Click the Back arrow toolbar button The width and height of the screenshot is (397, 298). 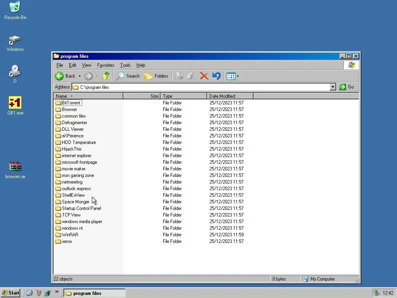click(x=65, y=76)
